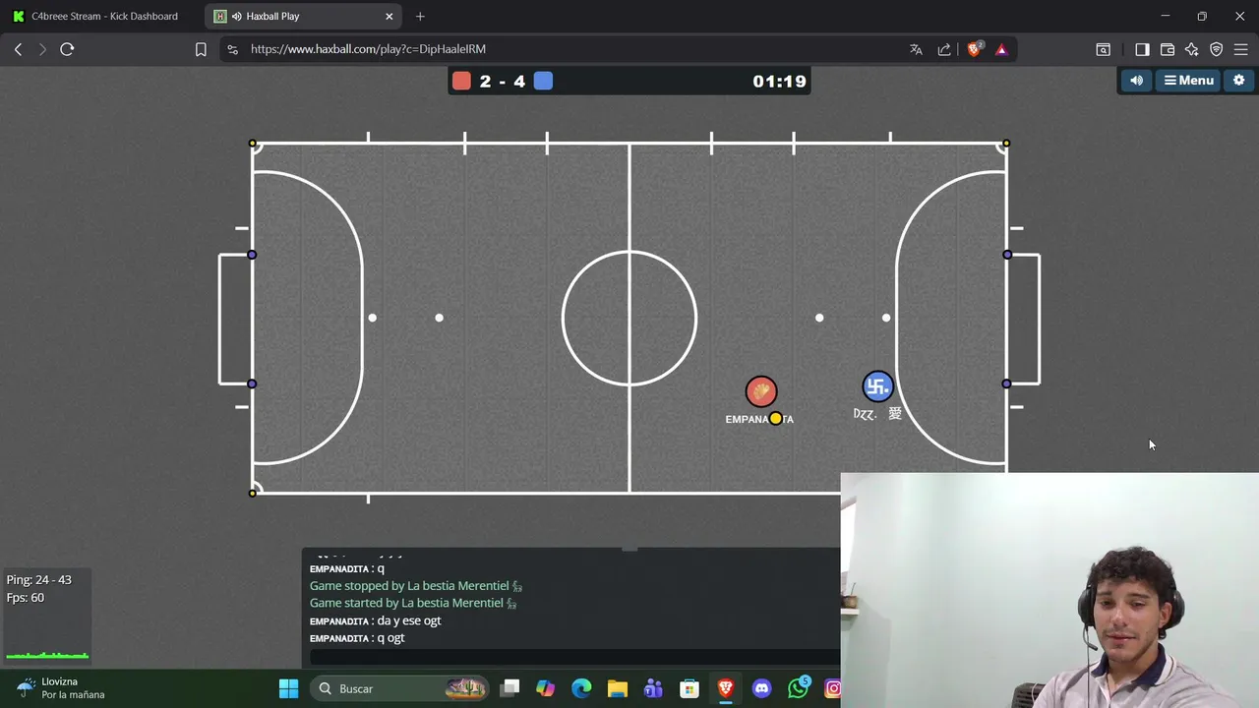Open Brave Rewards triangle icon
Screen dimensions: 1259x708
(1001, 49)
